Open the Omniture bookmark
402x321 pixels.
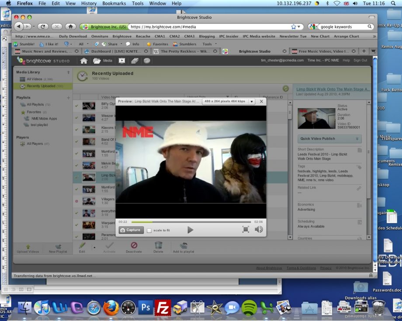(100, 36)
